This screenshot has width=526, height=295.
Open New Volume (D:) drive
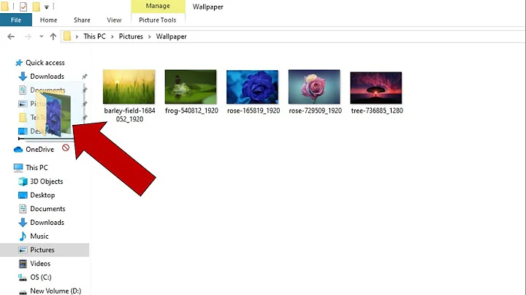56,291
